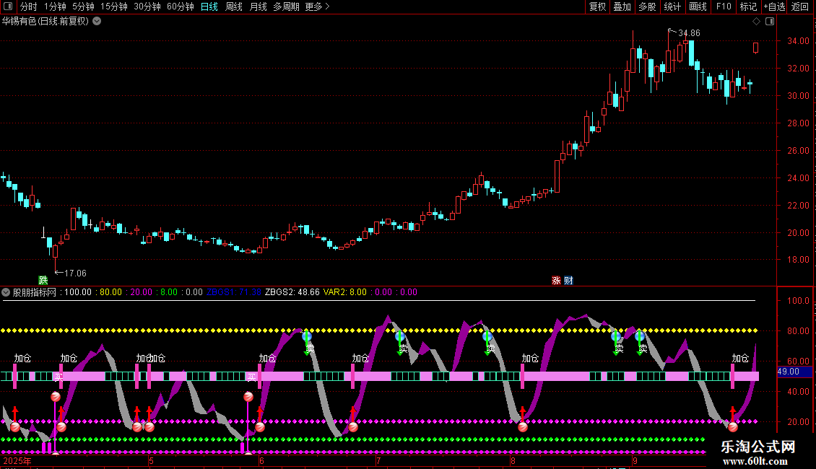The image size is (816, 469).
Task: Click the 2025年 date axis label
Action: click(17, 460)
